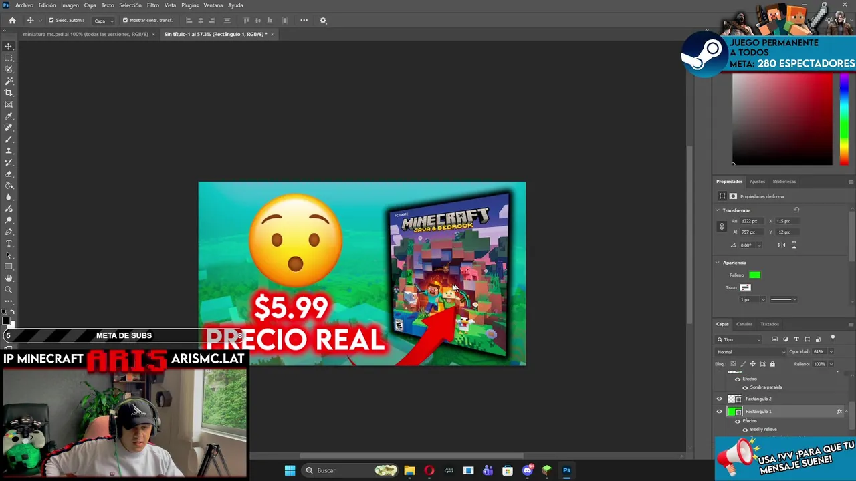
Task: Select the Eraser tool
Action: (9, 174)
